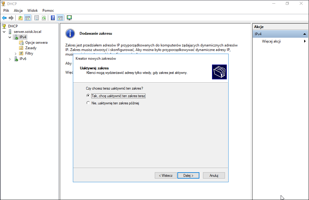This screenshot has height=200, width=309.
Task: Click the add server monitor icon
Action: [69, 18]
